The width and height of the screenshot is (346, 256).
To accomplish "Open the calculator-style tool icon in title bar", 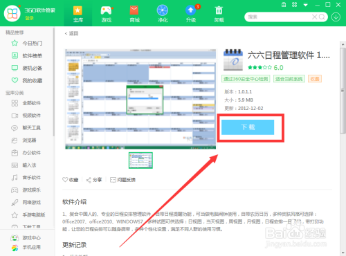I will point(284,5).
